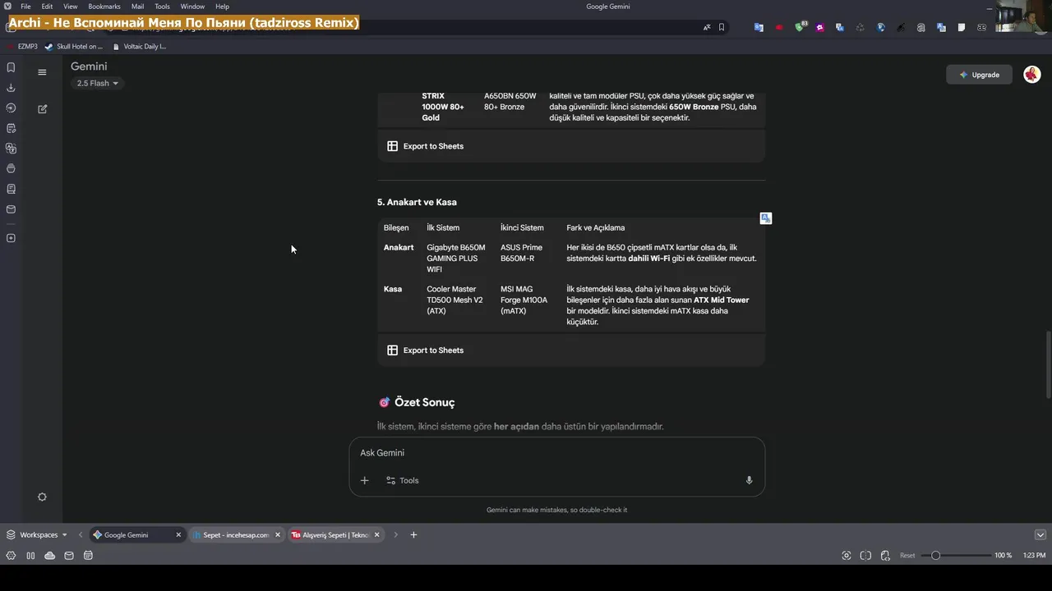Open the ad blocker shield extension showing 83
1052x591 pixels.
click(801, 27)
